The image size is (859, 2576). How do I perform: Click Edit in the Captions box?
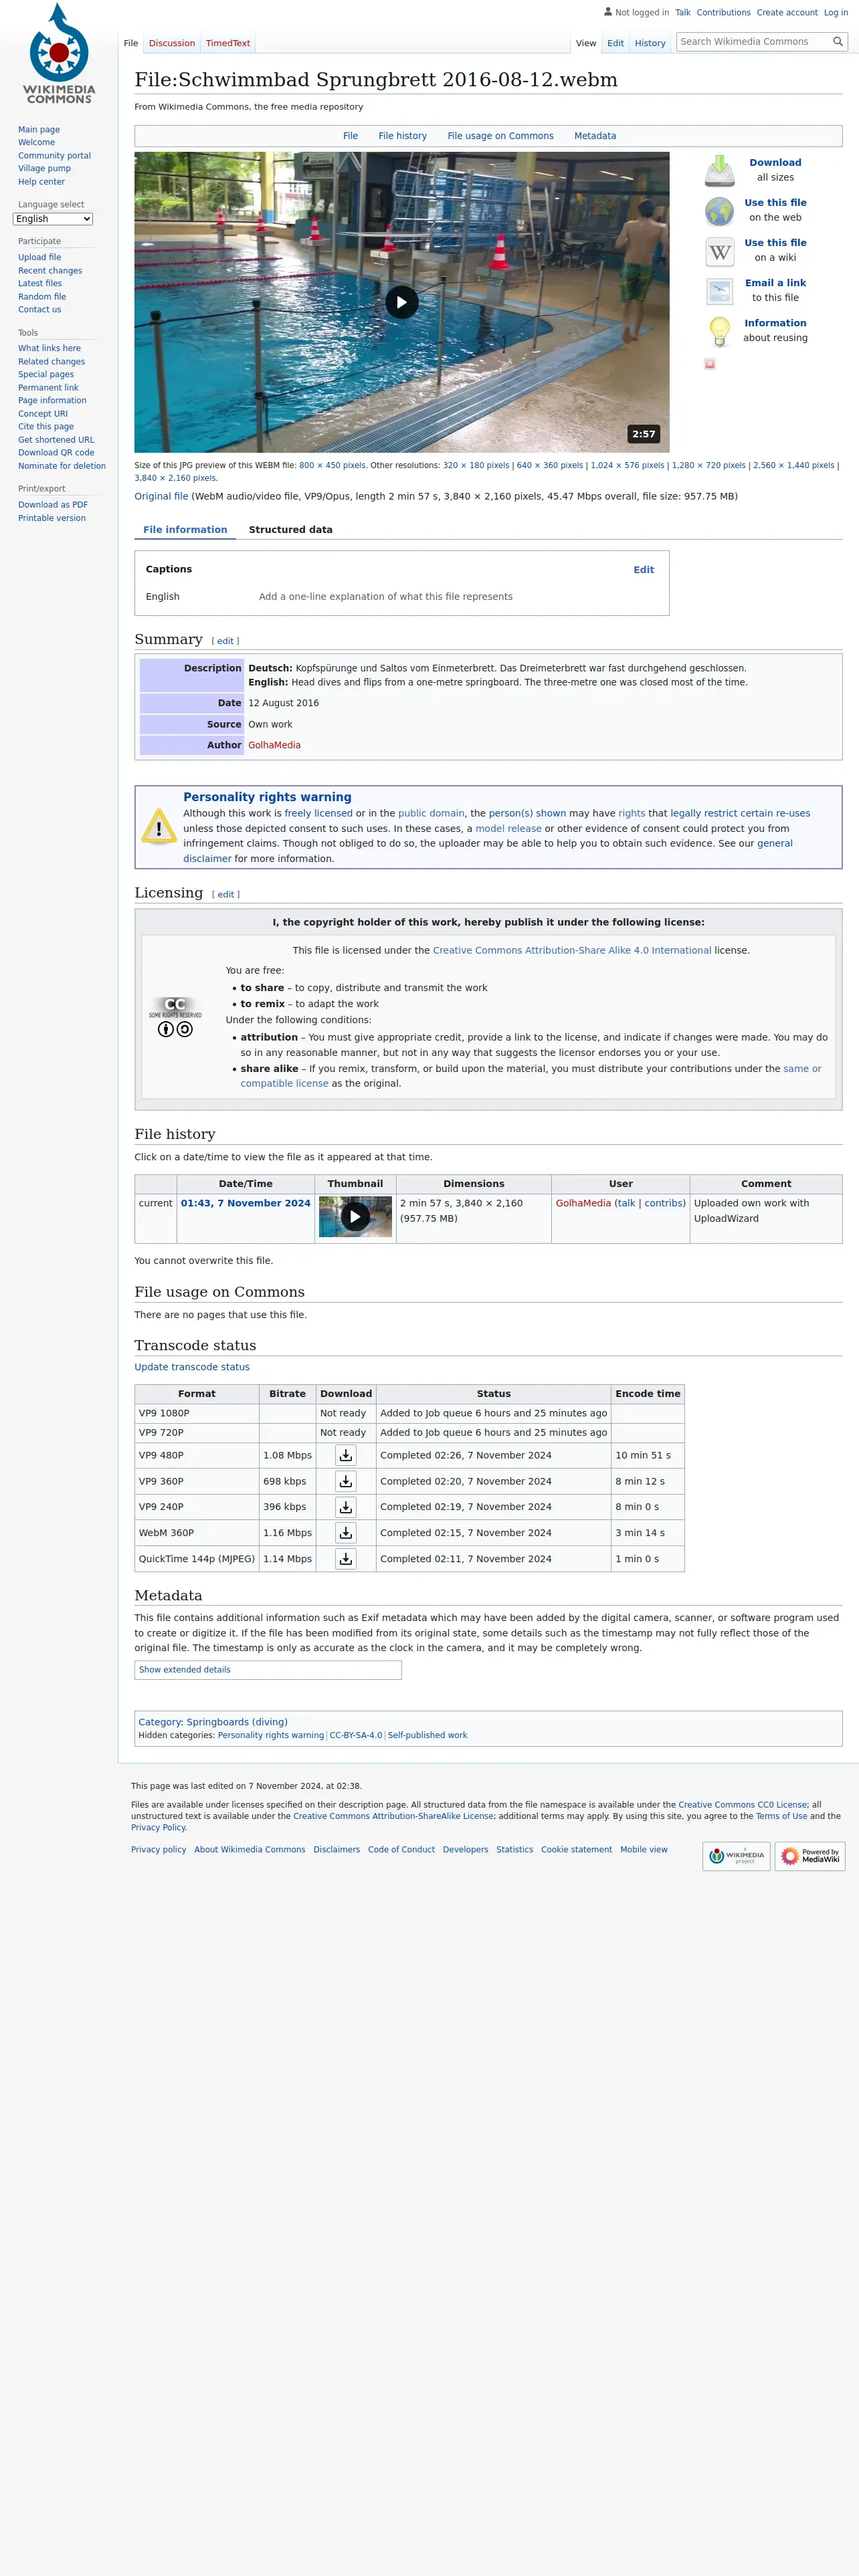click(644, 570)
